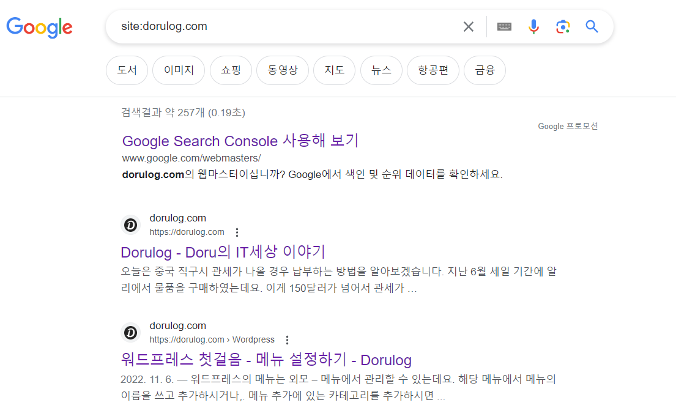The height and width of the screenshot is (419, 676).
Task: Click the 검색결과 약 257개 result count
Action: (x=184, y=113)
